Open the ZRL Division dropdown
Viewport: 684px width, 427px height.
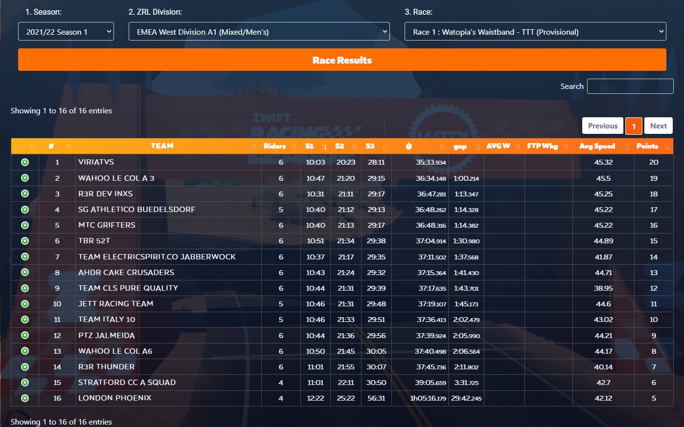[259, 32]
